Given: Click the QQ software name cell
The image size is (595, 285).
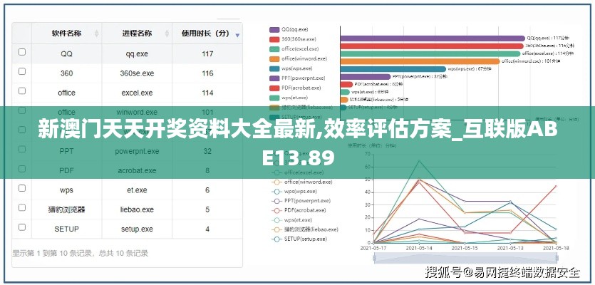Looking at the screenshot, I should pos(67,54).
